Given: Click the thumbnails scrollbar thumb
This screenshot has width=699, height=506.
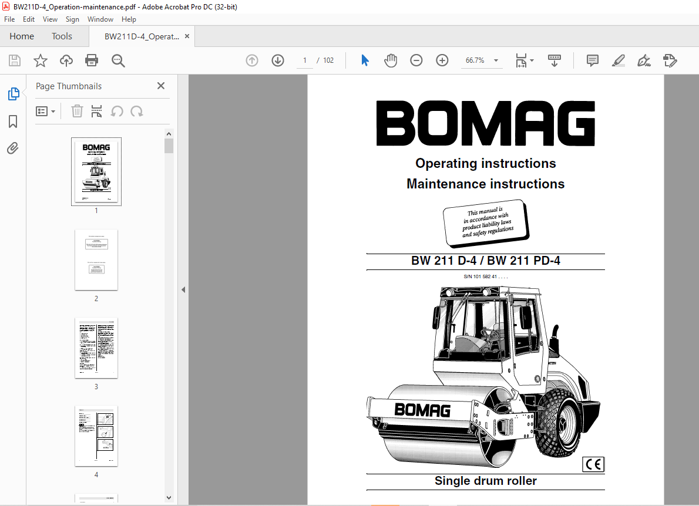Looking at the screenshot, I should click(x=169, y=146).
